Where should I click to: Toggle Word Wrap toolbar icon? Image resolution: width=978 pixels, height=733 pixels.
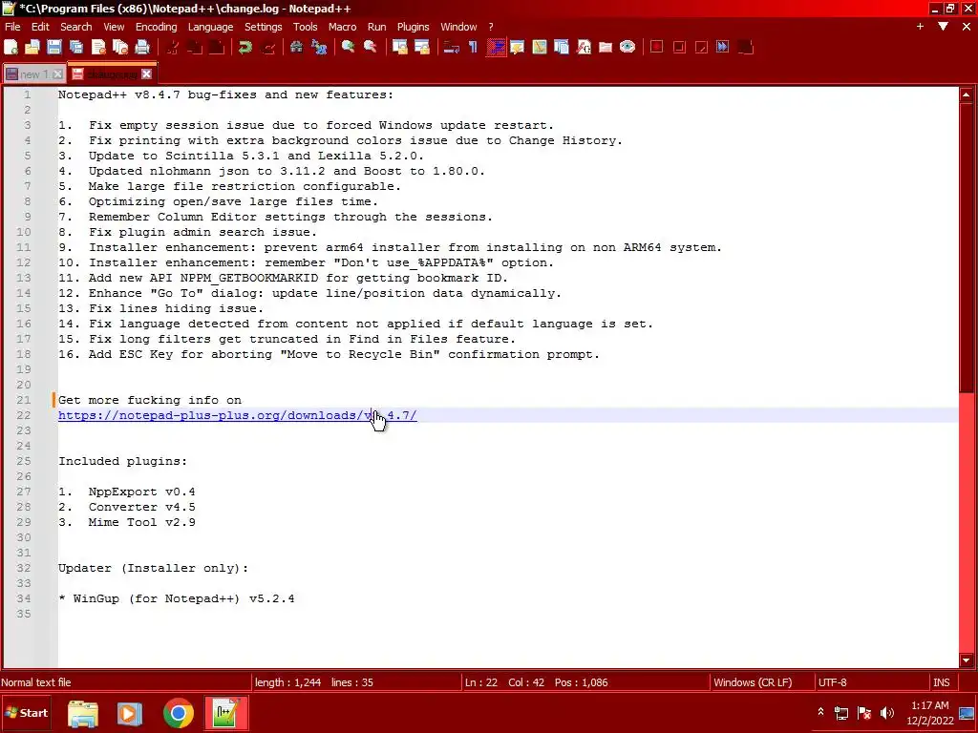coord(452,47)
